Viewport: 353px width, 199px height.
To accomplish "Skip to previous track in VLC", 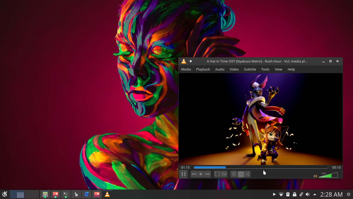I will (194, 174).
